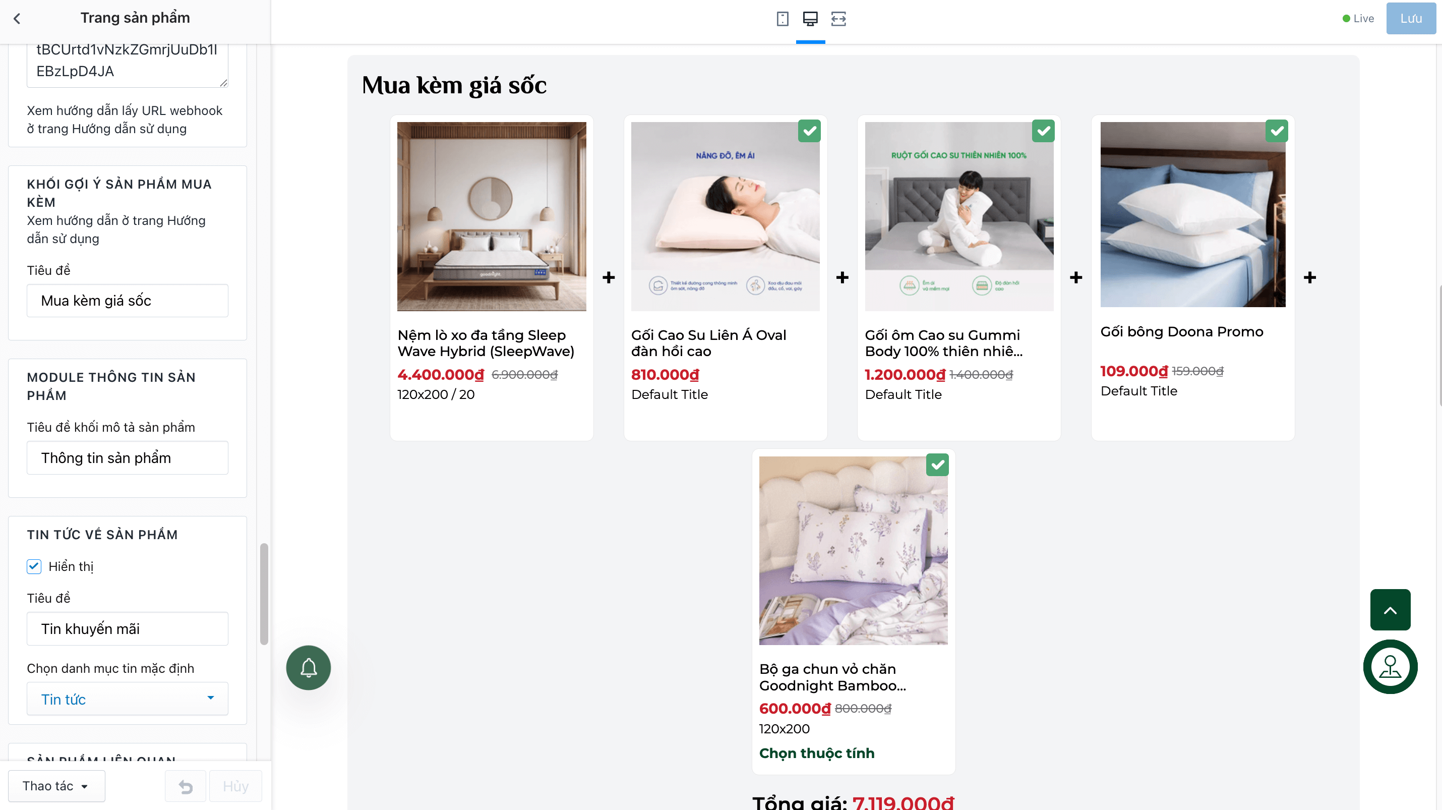Screen dimensions: 1442x810
Task: Click the Tin khuyến mãi title field
Action: coord(128,628)
